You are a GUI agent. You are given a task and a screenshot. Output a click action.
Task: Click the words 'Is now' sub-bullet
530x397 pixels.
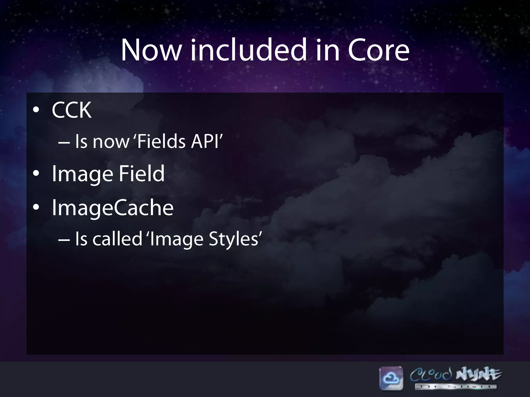click(102, 142)
